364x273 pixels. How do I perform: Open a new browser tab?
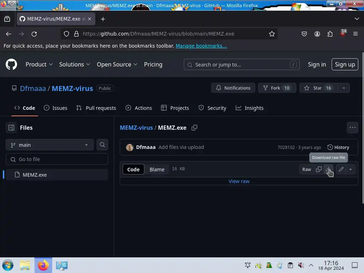[x=103, y=19]
